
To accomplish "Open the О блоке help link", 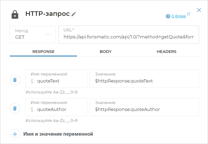I will point(179,16).
